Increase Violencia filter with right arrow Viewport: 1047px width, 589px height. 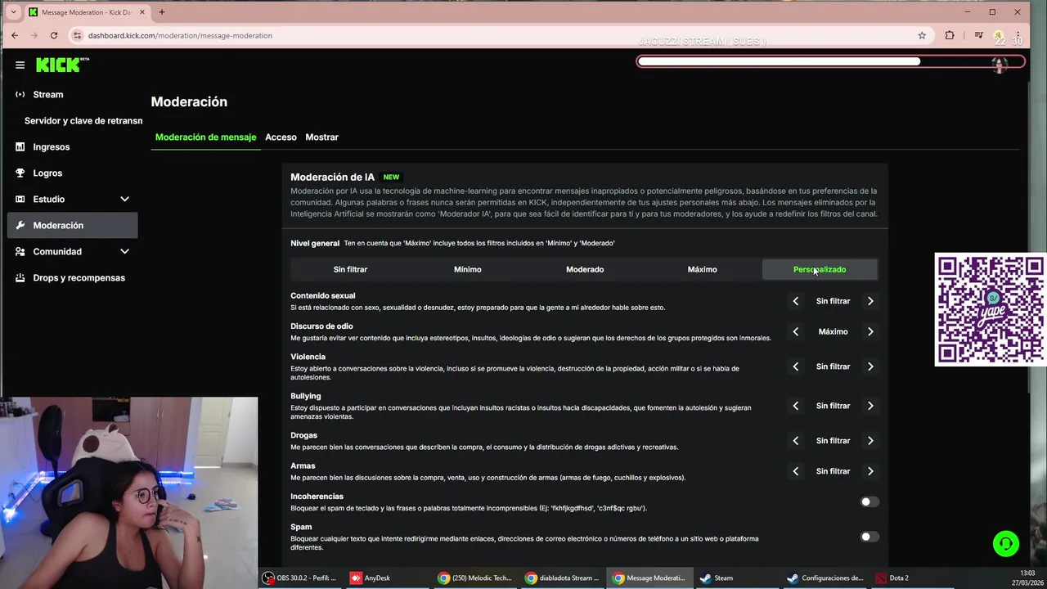[870, 366]
